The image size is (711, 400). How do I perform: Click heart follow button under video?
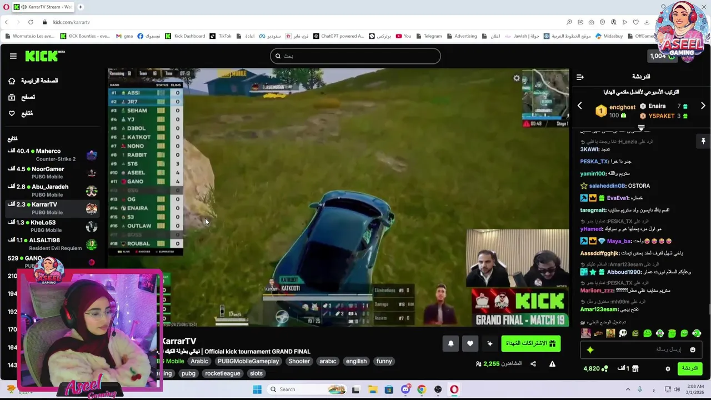pos(470,344)
